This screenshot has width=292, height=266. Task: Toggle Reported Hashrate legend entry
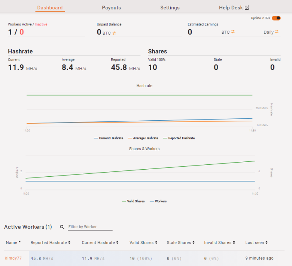point(179,138)
